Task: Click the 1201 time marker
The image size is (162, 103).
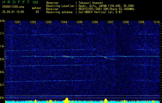Action: pyautogui.click(x=18, y=22)
